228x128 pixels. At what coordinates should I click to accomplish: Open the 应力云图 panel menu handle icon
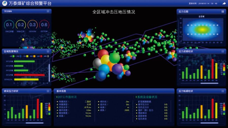[223, 11]
